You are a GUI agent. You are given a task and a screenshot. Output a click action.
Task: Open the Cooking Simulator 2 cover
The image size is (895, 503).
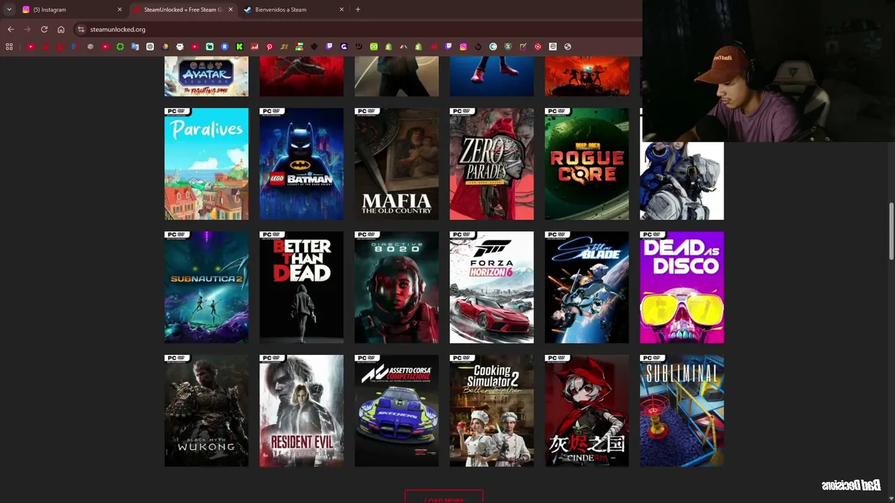pyautogui.click(x=492, y=411)
